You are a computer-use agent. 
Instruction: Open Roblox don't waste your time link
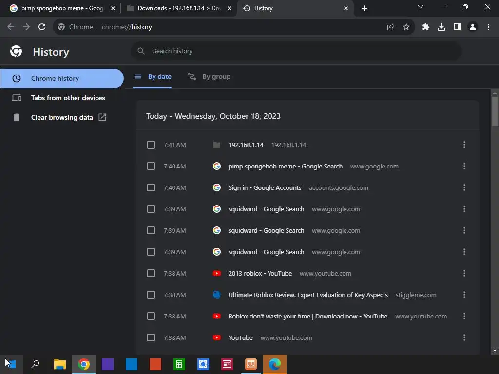pos(308,316)
